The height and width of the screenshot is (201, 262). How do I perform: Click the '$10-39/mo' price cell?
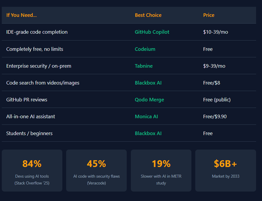(x=215, y=32)
